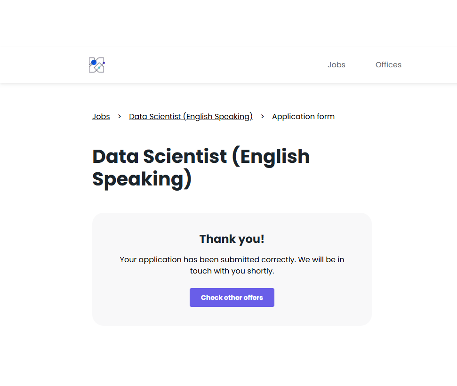Image resolution: width=457 pixels, height=386 pixels.
Task: Click the company logo in the header
Action: tap(96, 65)
